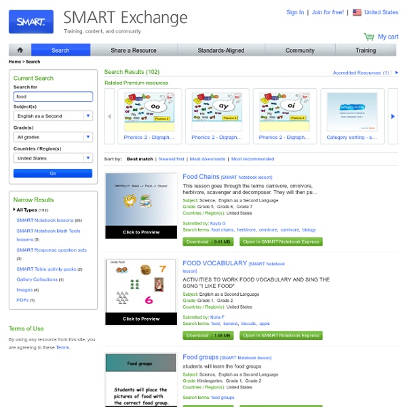Click submitter Núria F link
This screenshot has width=407, height=407.
click(x=217, y=317)
